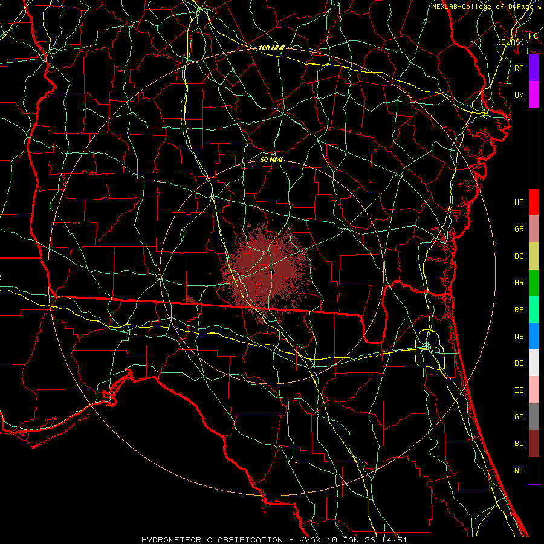Click the RF legend label
This screenshot has height=544, width=544.
(x=519, y=68)
